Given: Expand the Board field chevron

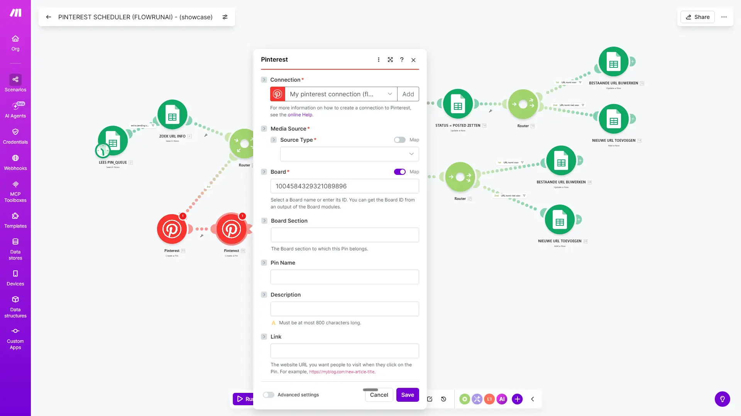Looking at the screenshot, I should (264, 172).
